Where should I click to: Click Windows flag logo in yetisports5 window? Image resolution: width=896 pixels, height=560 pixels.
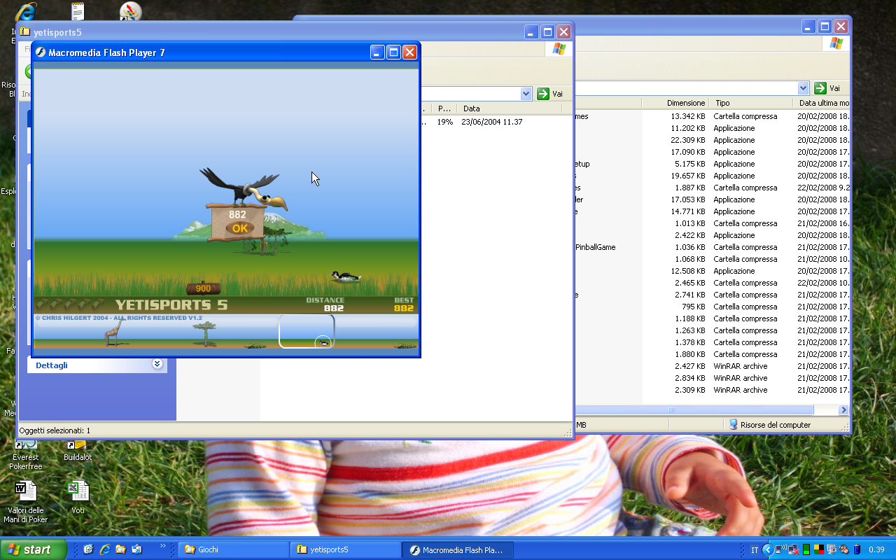pyautogui.click(x=559, y=48)
